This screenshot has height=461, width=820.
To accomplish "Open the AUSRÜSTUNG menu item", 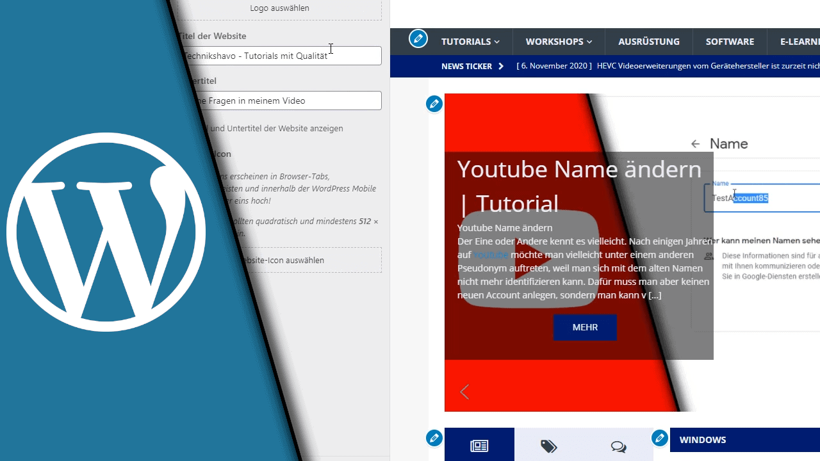I will click(x=649, y=41).
